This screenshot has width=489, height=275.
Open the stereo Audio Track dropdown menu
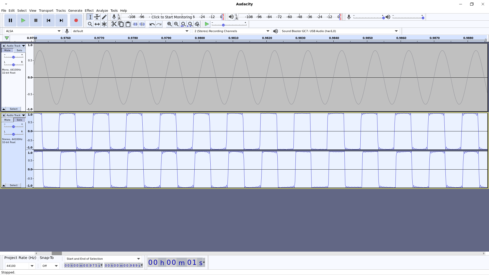[x=16, y=115]
